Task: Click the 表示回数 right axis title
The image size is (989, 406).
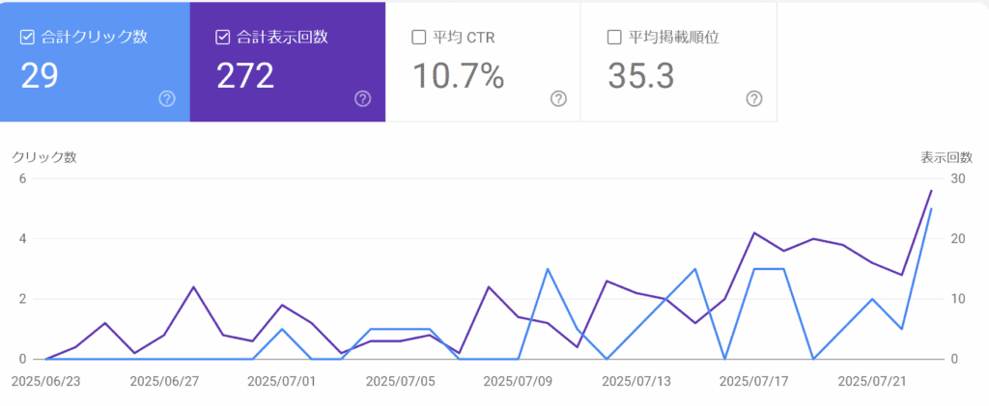Action: tap(947, 157)
